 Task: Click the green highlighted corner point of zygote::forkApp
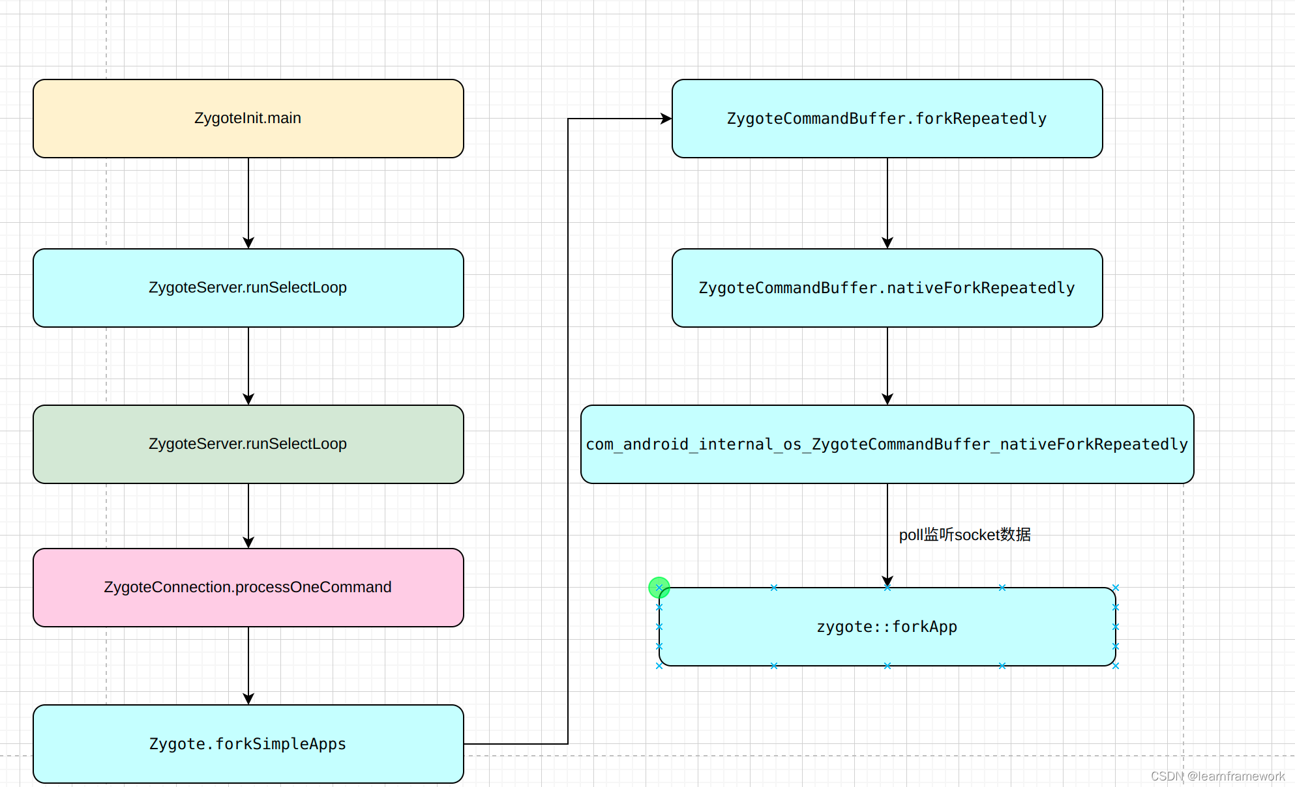click(659, 588)
